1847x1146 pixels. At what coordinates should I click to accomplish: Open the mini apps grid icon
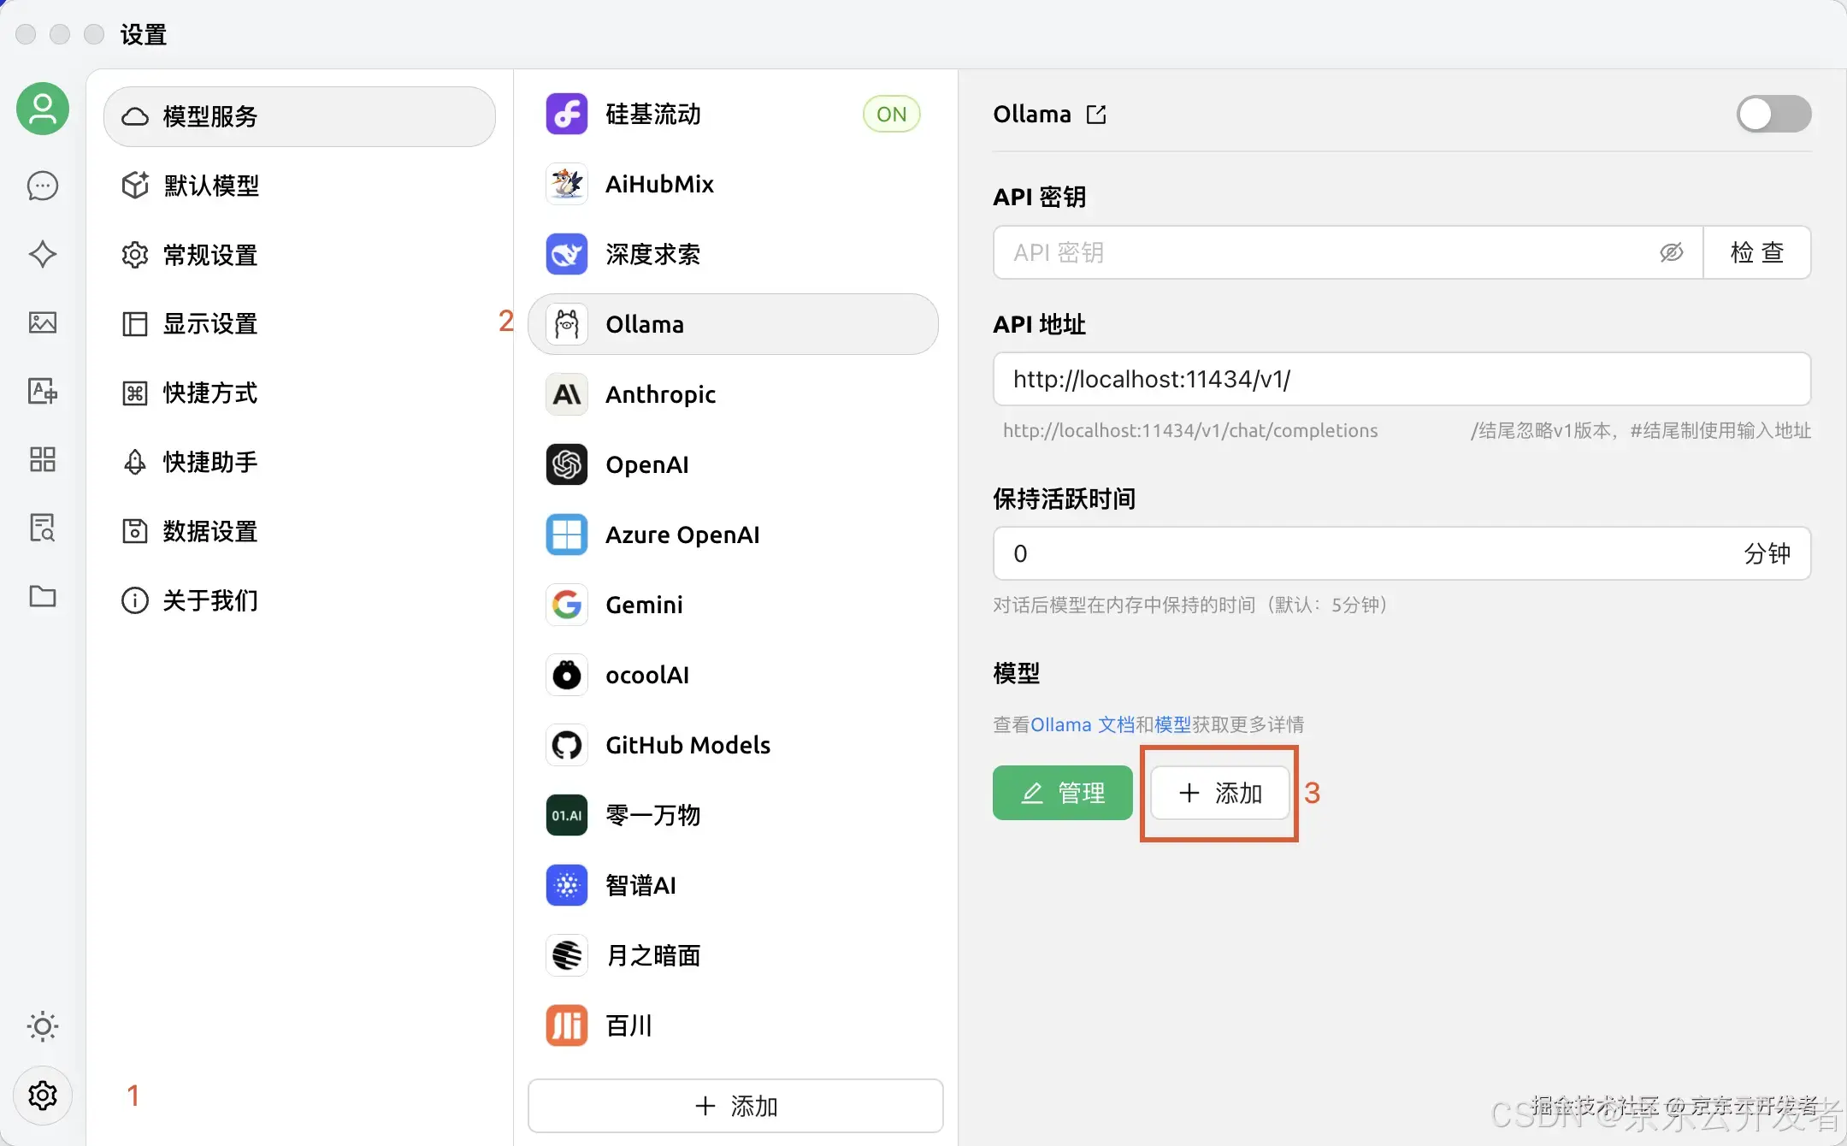click(42, 459)
